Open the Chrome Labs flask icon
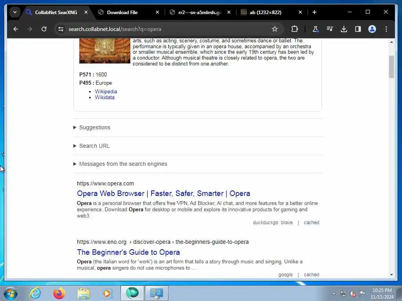402x301 pixels. coord(315,29)
